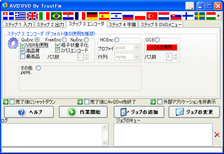Open ステップ 5 DVDメニュー tab
Viewport: 224px width, 154px height.
[161, 24]
